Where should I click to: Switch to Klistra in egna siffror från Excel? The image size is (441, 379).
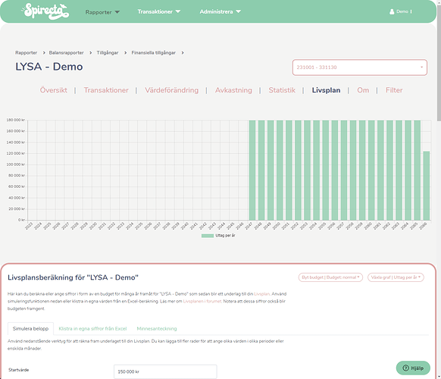pos(92,328)
